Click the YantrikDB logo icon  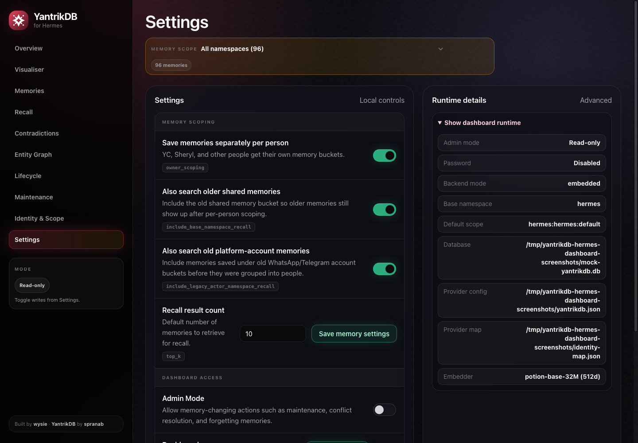(x=19, y=20)
